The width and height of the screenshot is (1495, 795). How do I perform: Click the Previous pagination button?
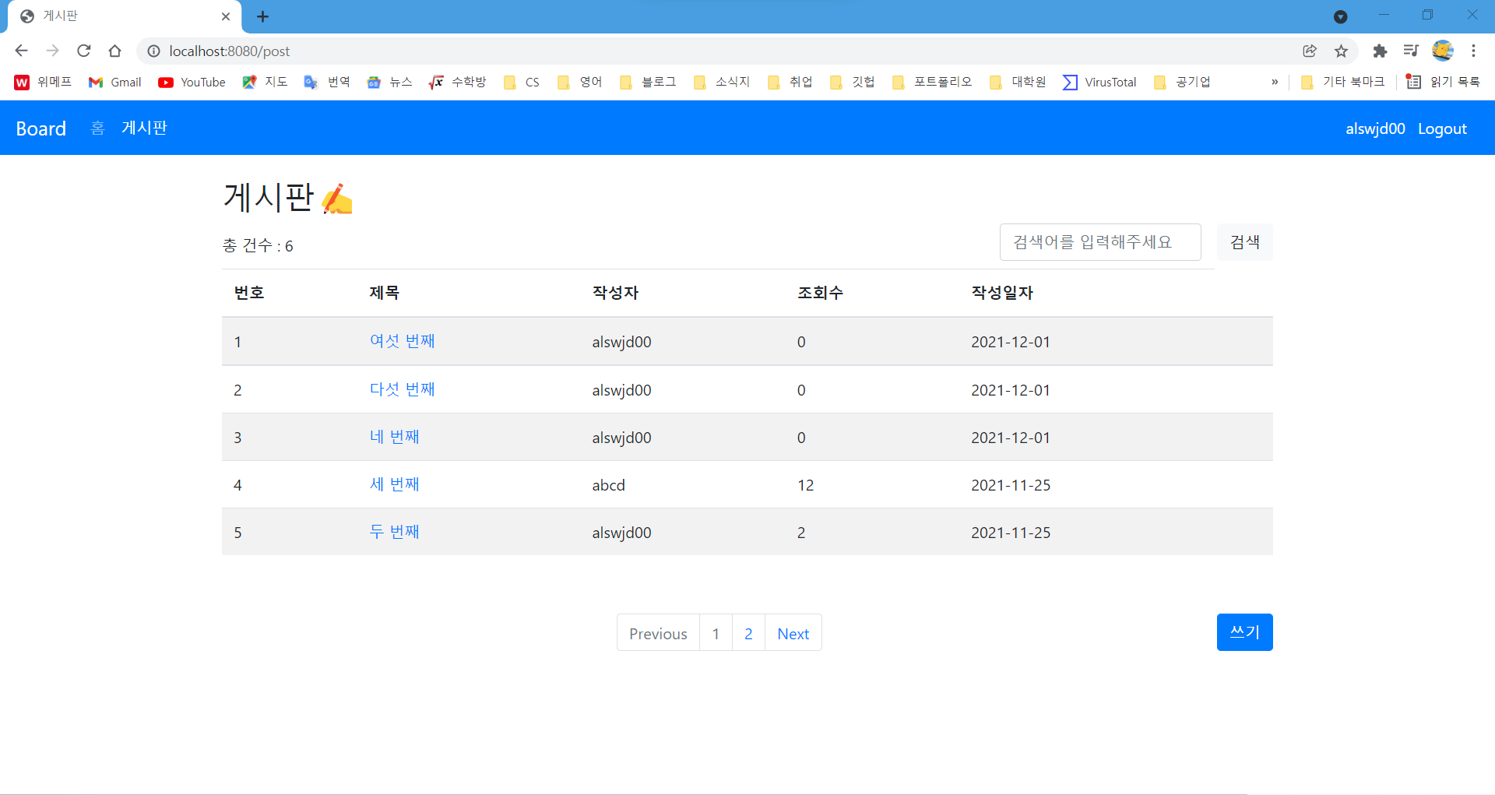point(658,633)
